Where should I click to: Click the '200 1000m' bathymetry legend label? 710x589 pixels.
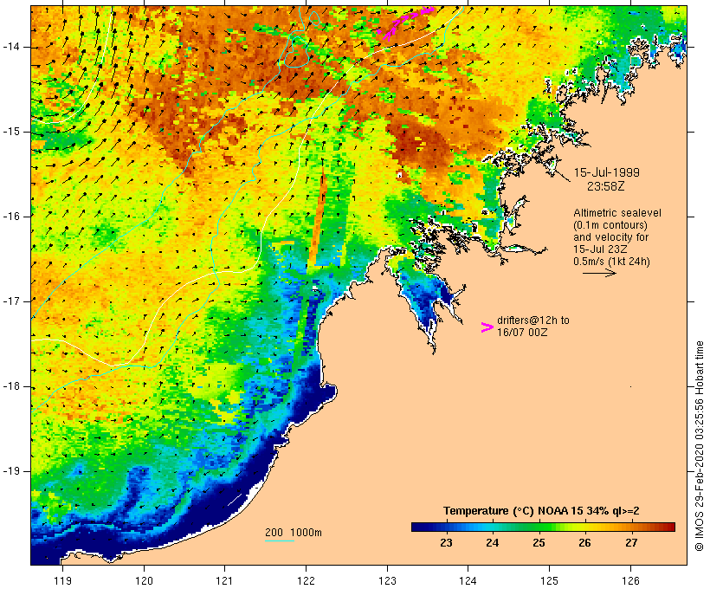(293, 533)
